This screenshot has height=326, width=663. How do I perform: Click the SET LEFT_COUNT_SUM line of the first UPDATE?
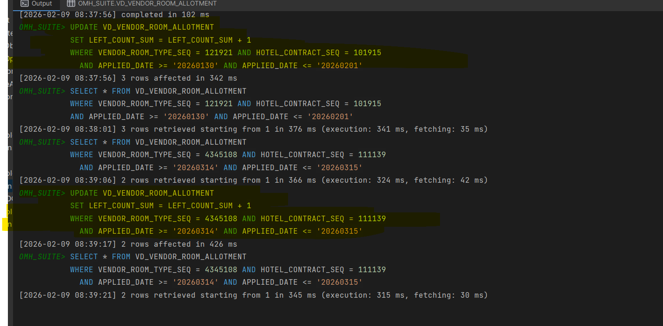point(160,40)
